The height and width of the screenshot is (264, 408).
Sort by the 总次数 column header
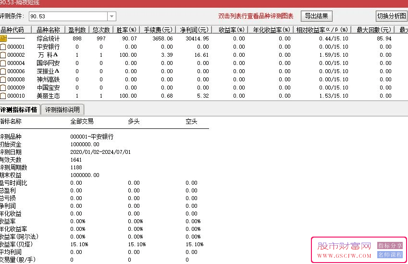pyautogui.click(x=101, y=30)
